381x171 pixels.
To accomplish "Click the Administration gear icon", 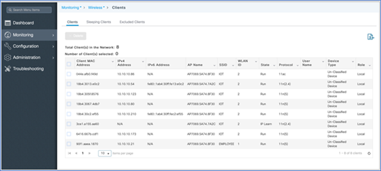I will (8, 58).
